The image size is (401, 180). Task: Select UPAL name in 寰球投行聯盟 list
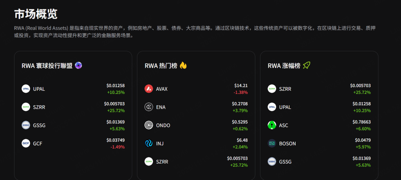pos(39,89)
